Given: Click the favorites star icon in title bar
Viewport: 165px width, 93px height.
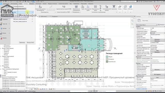Looking at the screenshot, I should pos(142,1).
